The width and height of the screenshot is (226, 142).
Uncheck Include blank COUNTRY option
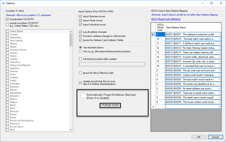(8, 19)
